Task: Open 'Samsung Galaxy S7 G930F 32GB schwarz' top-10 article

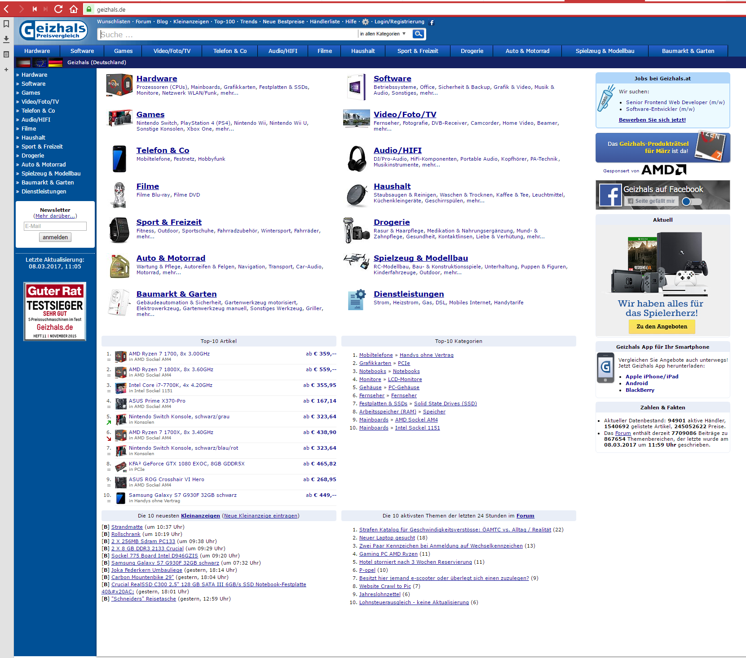Action: [183, 495]
